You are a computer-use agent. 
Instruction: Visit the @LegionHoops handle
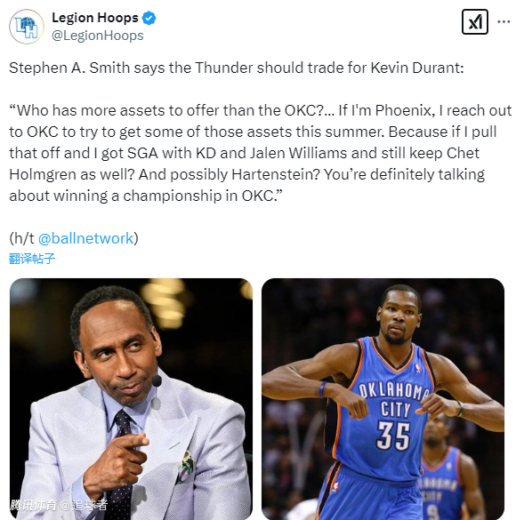(x=98, y=36)
